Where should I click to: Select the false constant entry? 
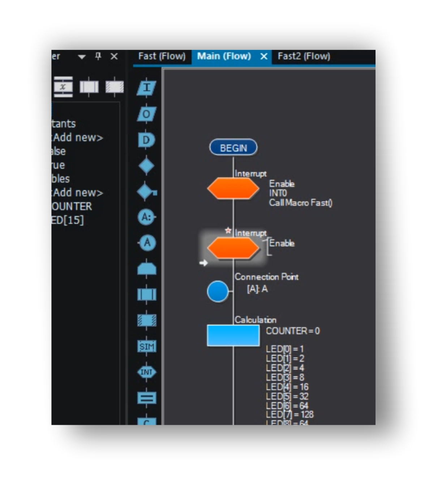(59, 151)
